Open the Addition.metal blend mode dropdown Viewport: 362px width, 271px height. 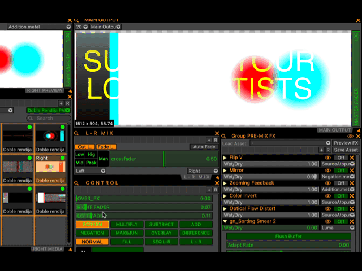[x=39, y=27]
